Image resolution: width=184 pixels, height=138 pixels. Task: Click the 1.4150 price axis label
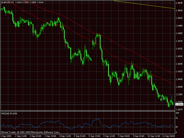tap(180, 72)
